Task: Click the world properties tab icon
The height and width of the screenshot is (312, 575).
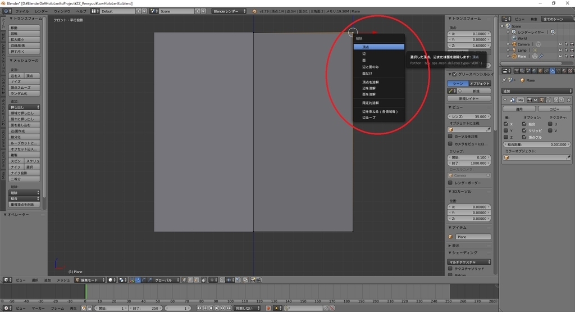Action: 535,71
